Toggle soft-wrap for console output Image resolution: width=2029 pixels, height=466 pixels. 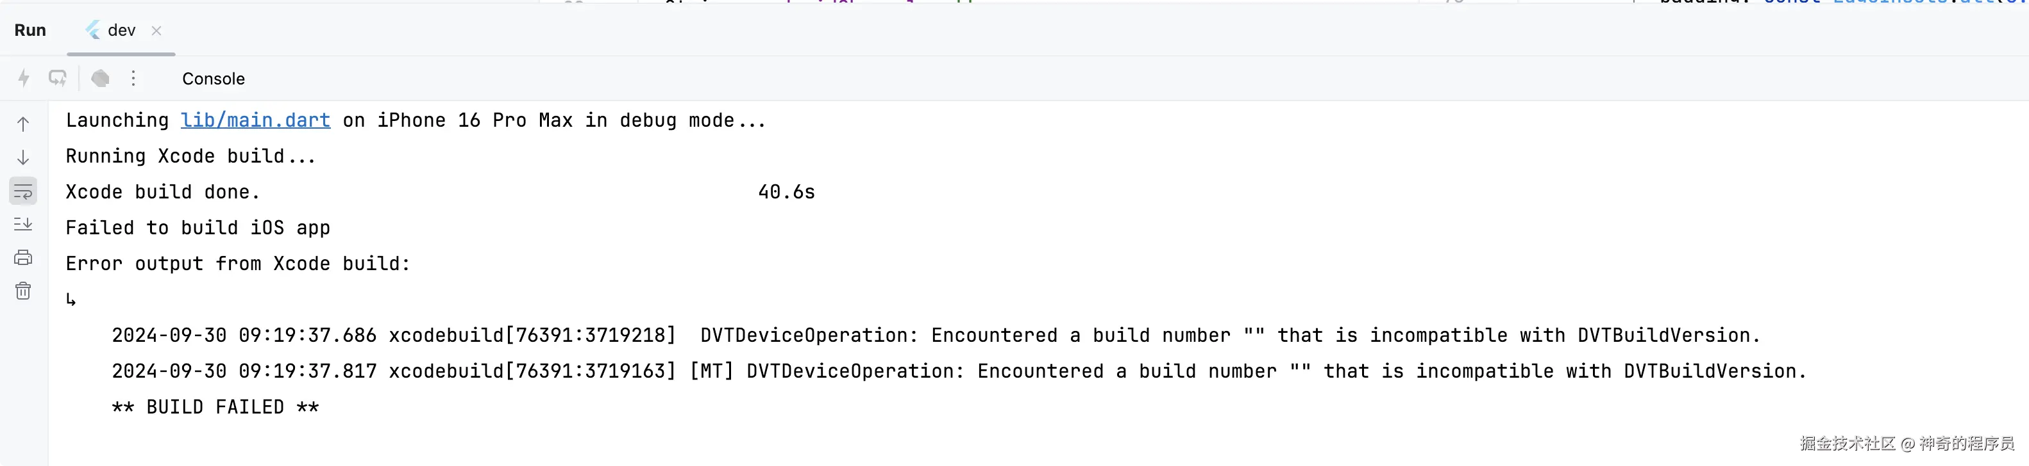point(23,191)
